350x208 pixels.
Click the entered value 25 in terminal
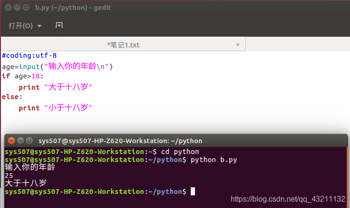click(x=9, y=176)
